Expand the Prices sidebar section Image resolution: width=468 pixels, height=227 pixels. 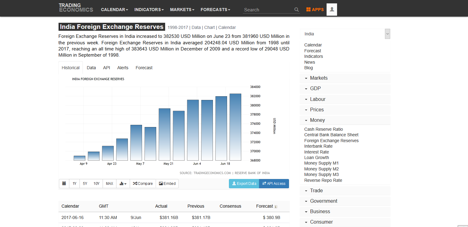345,110
